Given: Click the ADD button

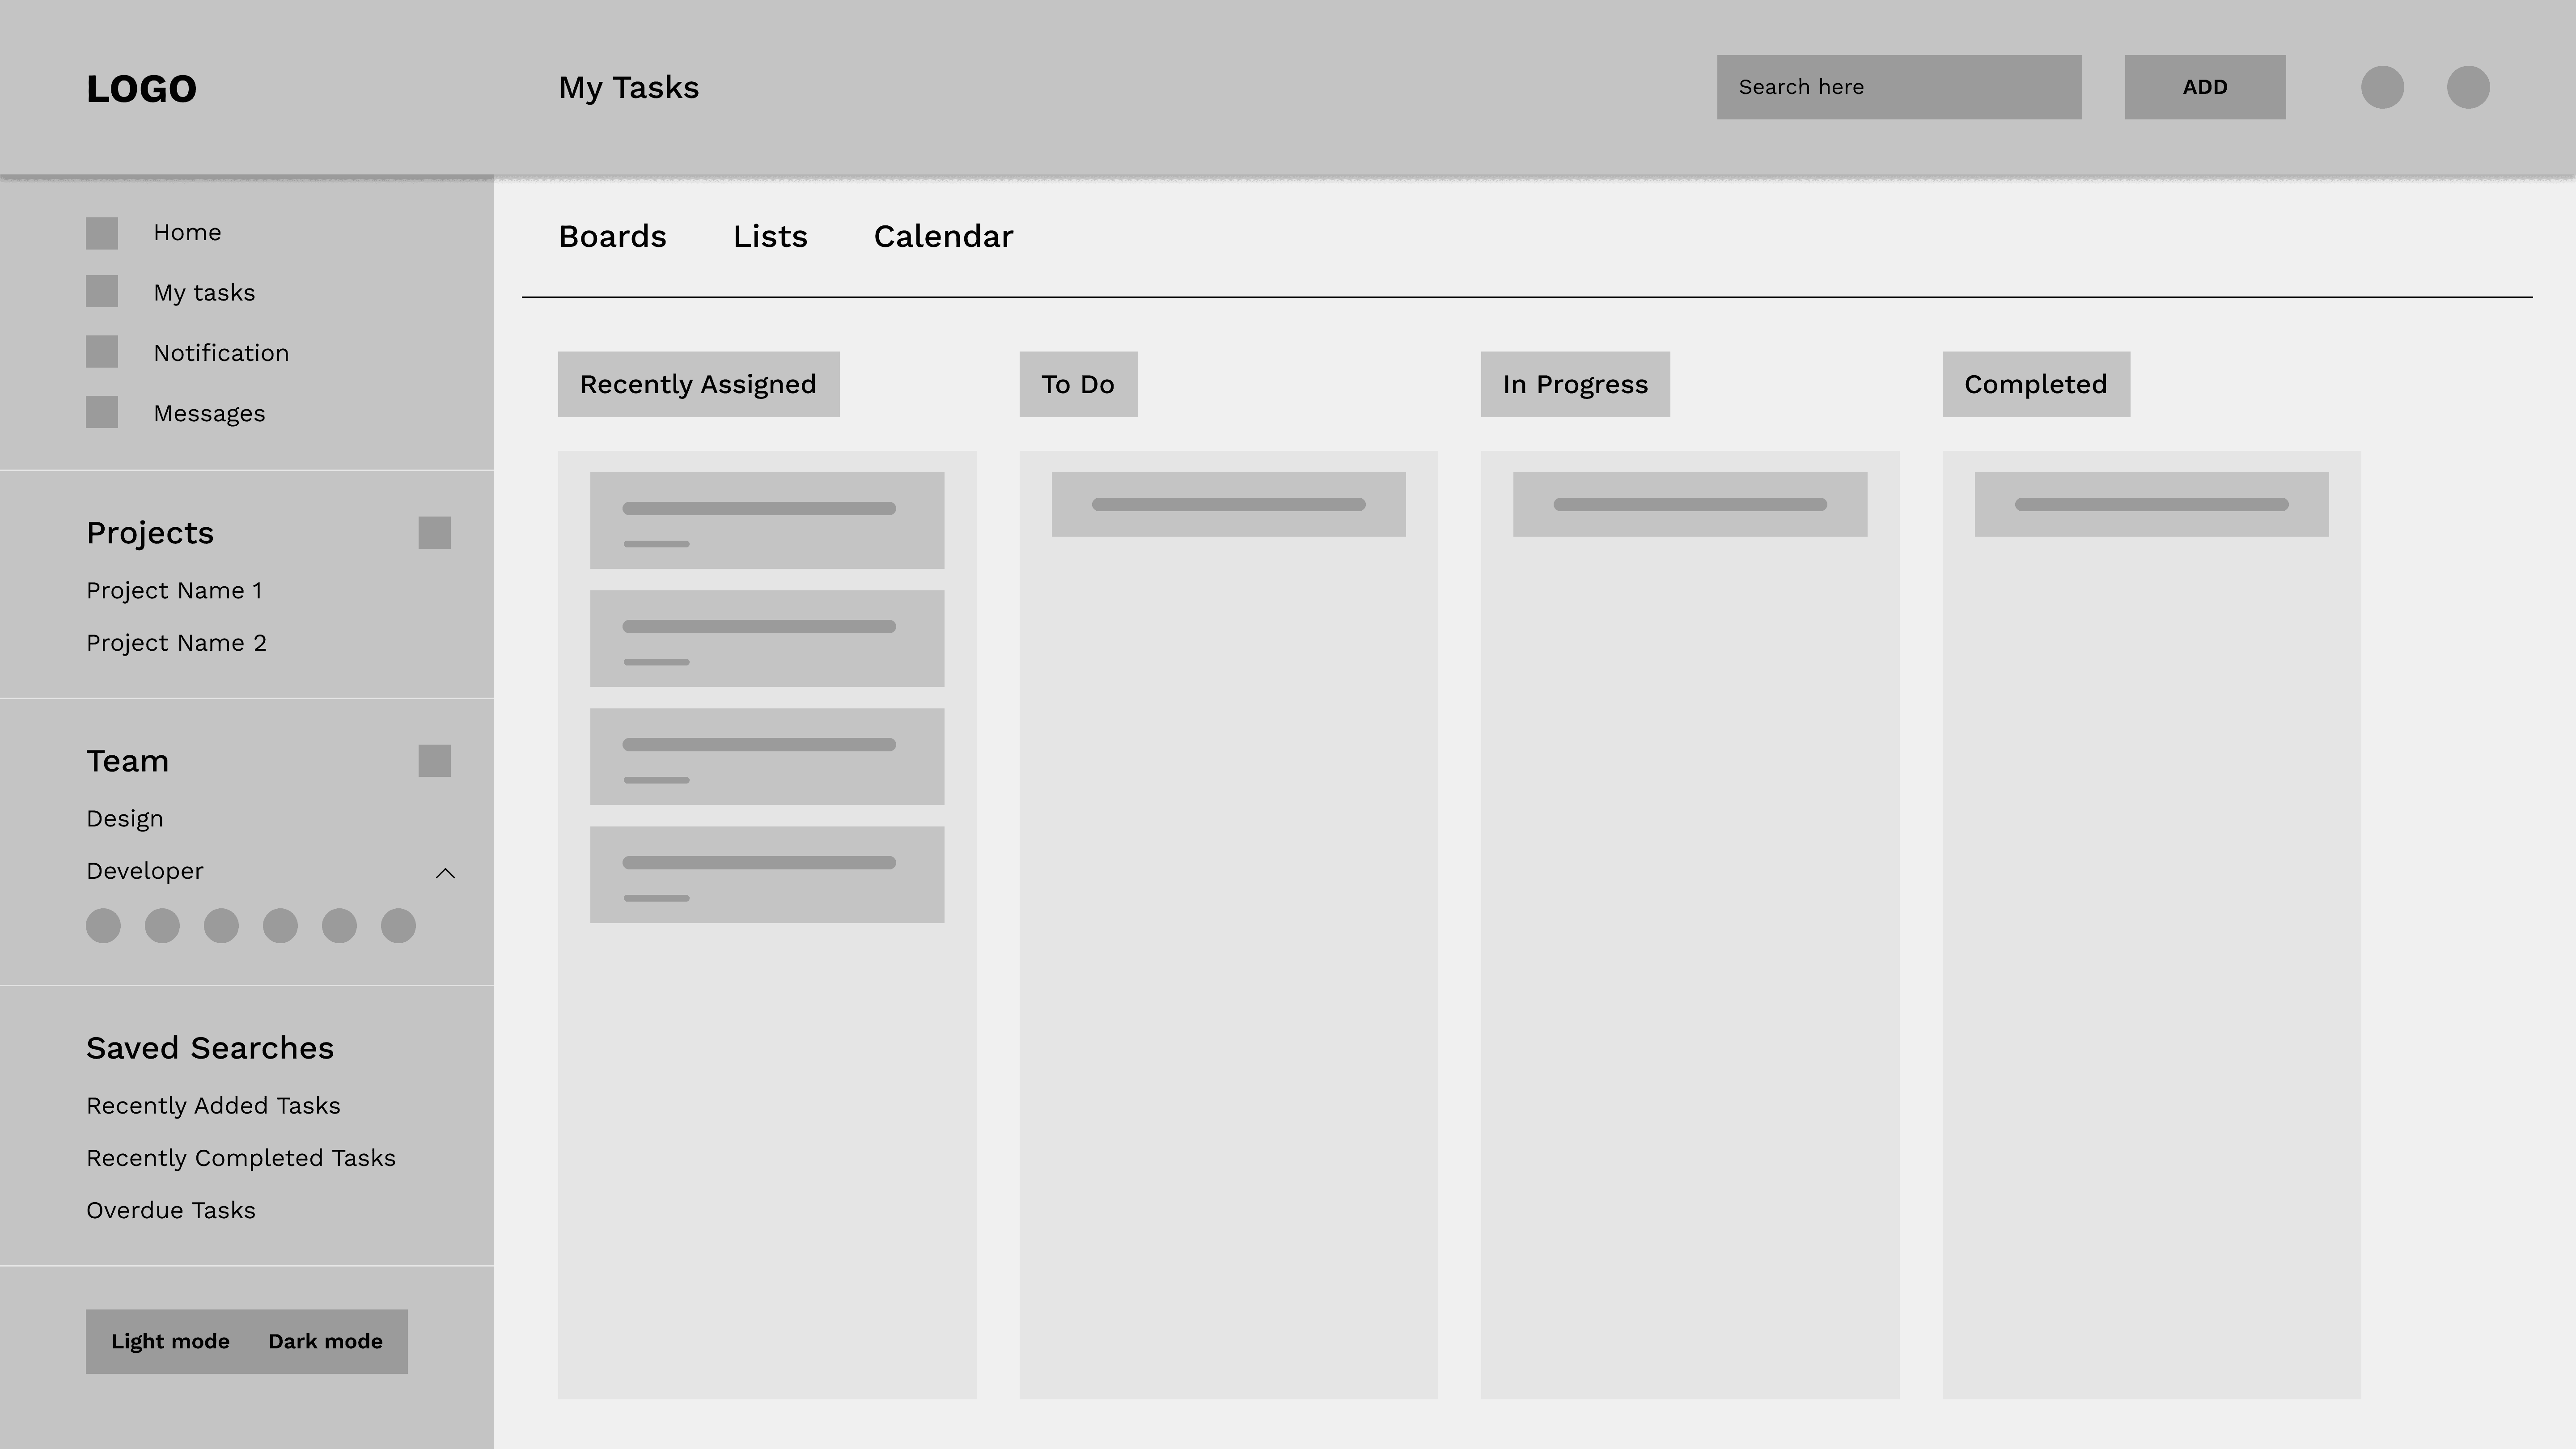Looking at the screenshot, I should 2205,87.
